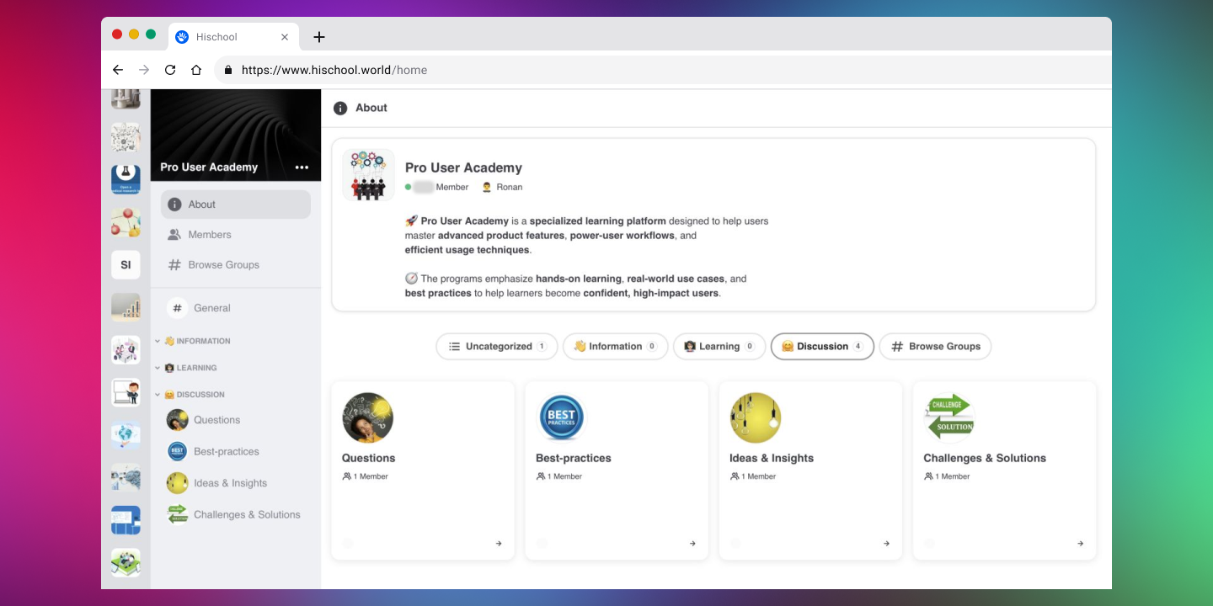The width and height of the screenshot is (1213, 606).
Task: Click the arrow on the Challenges & Solutions card
Action: (x=1080, y=544)
